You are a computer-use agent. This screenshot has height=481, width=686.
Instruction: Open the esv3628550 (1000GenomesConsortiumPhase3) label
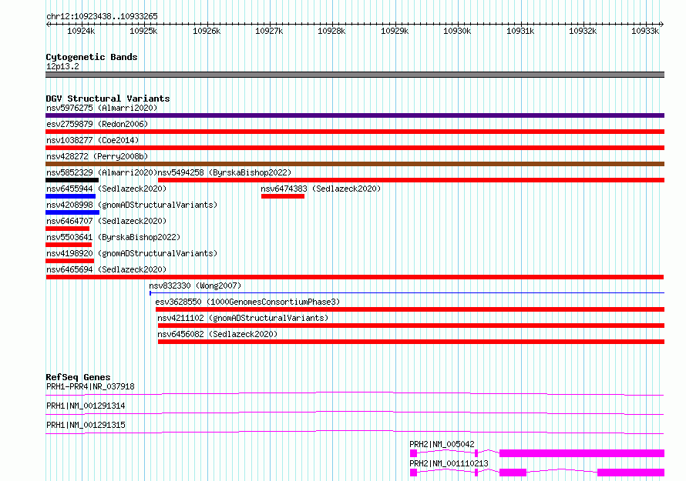coord(247,302)
